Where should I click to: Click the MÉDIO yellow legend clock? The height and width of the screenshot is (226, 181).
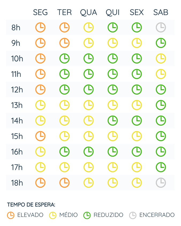tap(53, 215)
